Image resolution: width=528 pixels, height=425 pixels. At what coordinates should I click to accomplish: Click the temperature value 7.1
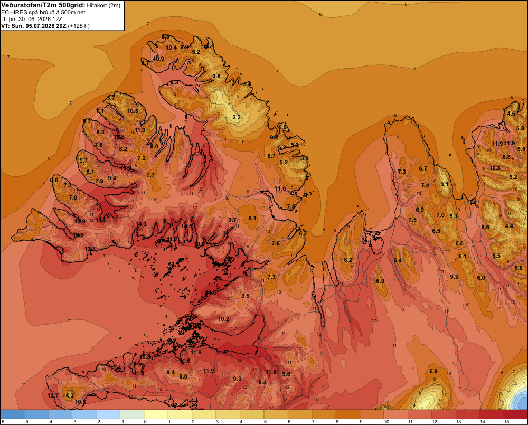100,111
